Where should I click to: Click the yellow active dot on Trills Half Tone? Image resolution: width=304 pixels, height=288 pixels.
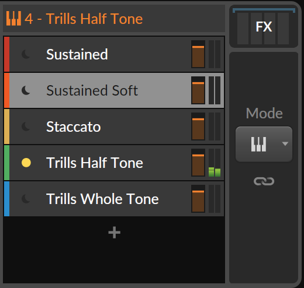coord(26,163)
